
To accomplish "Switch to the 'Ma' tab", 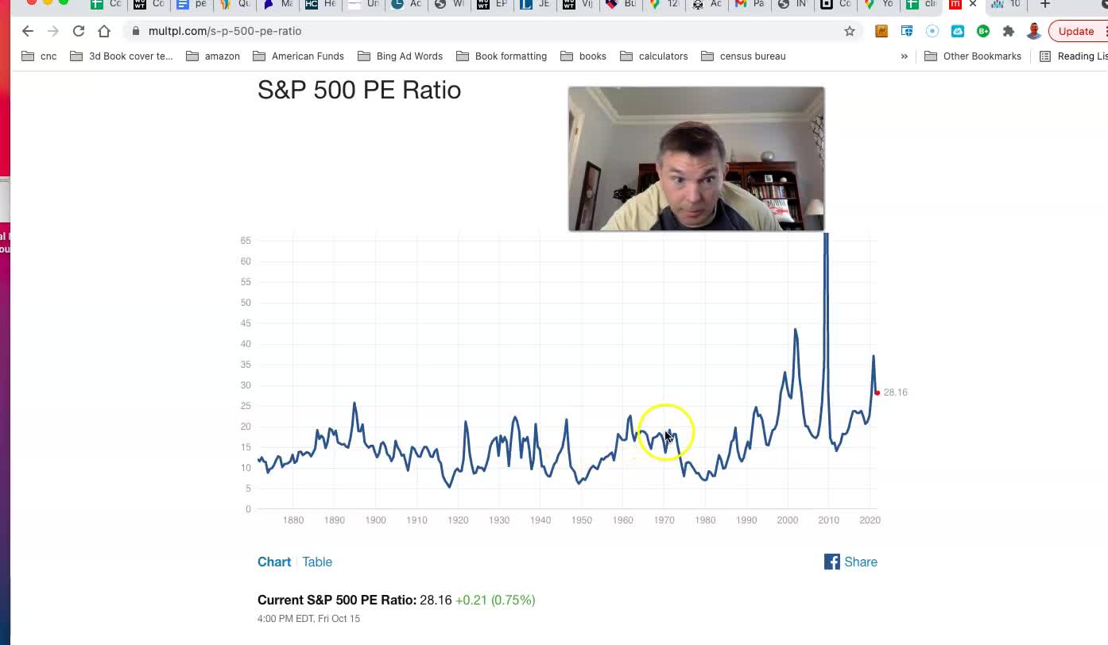I will tap(277, 4).
